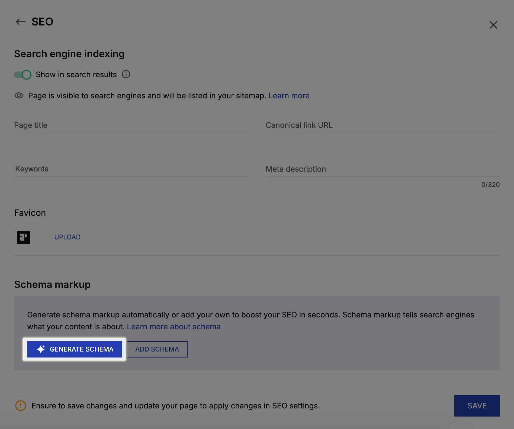Click the Add Schema button
The height and width of the screenshot is (429, 514).
coord(157,349)
